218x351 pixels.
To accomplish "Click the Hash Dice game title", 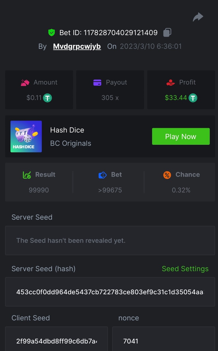I will [x=67, y=130].
